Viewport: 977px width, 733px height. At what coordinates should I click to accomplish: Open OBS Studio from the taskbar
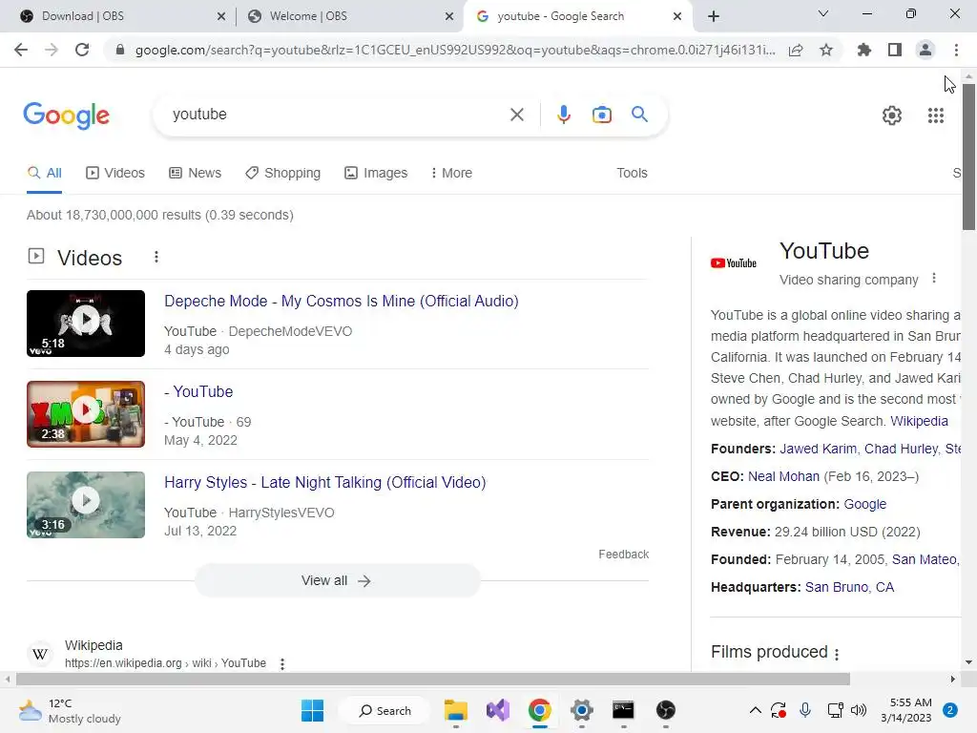[x=665, y=710]
